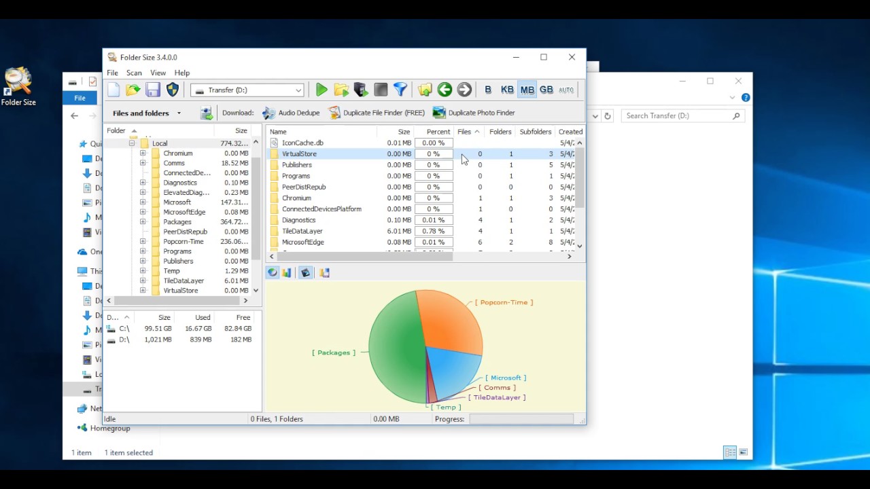Open the blue funnel filter icon

400,90
